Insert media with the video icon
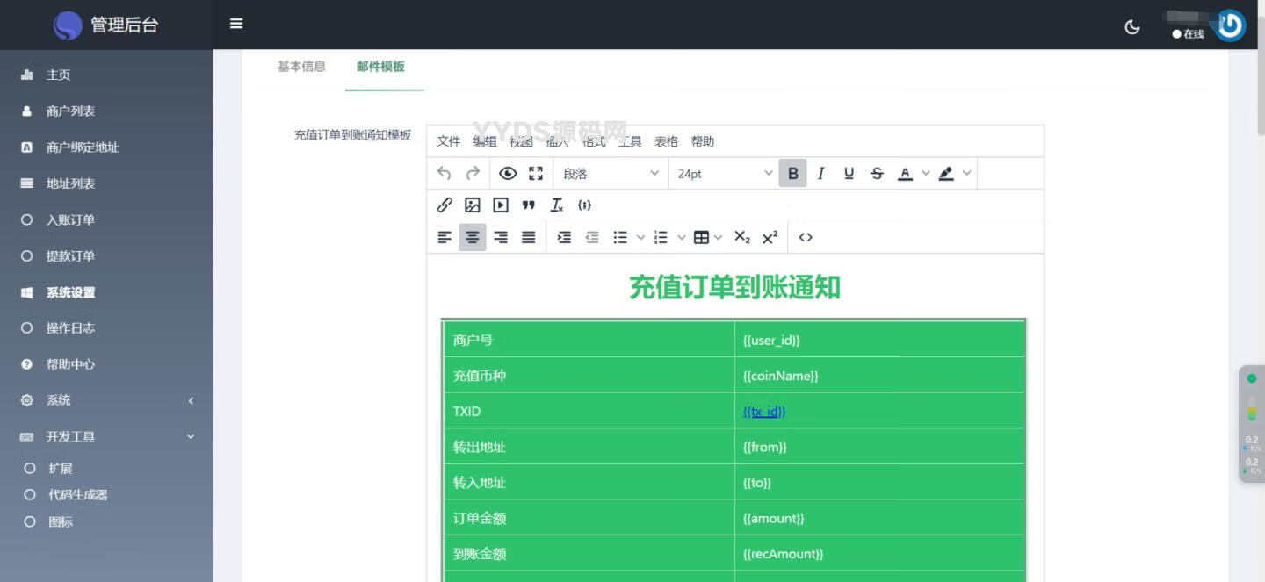This screenshot has width=1265, height=582. pos(501,205)
